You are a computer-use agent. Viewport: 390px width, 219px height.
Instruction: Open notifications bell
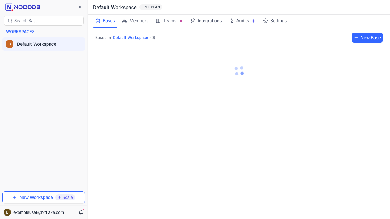tap(81, 212)
